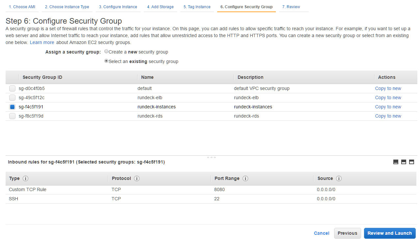Click the info icon beside Type column

point(25,179)
